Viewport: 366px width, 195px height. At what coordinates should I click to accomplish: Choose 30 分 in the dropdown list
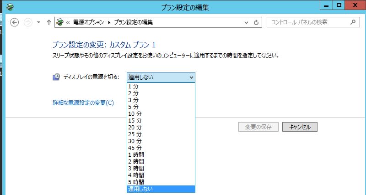[x=161, y=141]
